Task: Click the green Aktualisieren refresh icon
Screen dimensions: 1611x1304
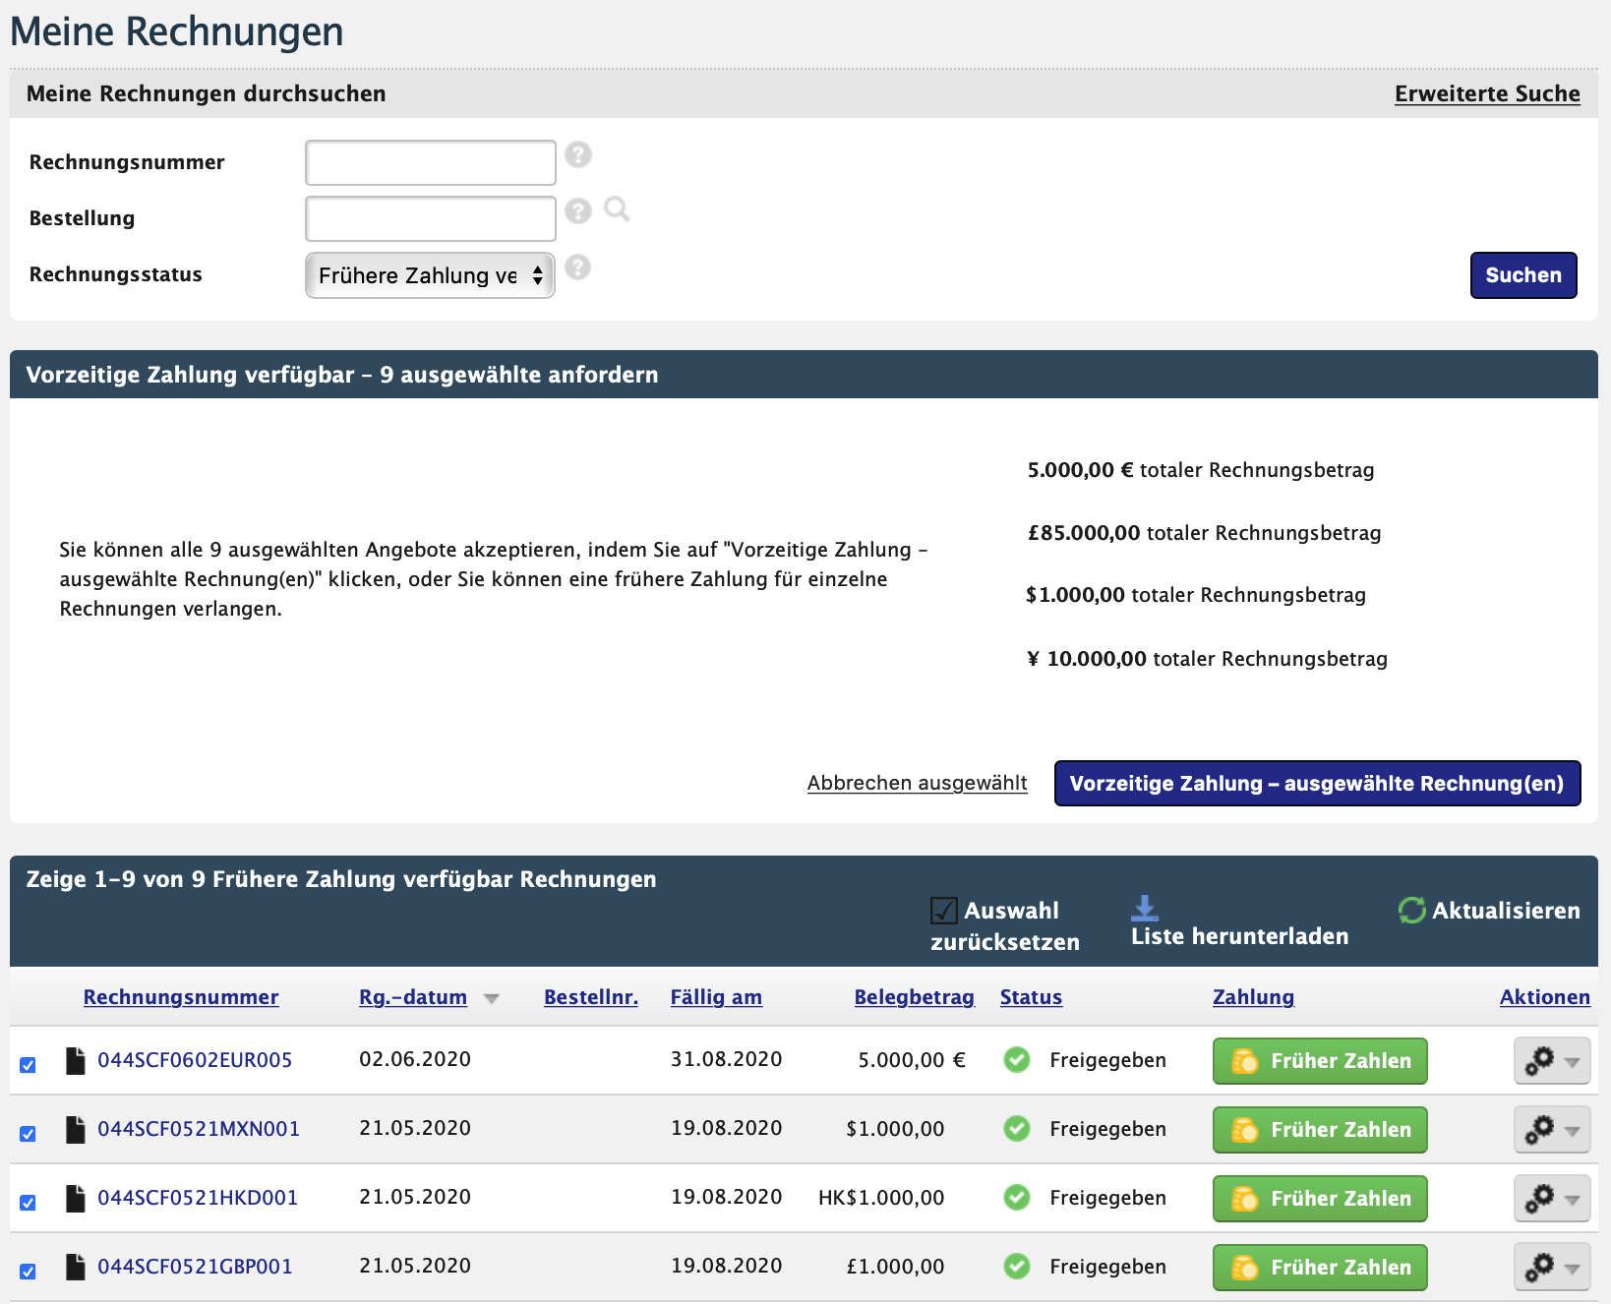Action: pos(1412,911)
